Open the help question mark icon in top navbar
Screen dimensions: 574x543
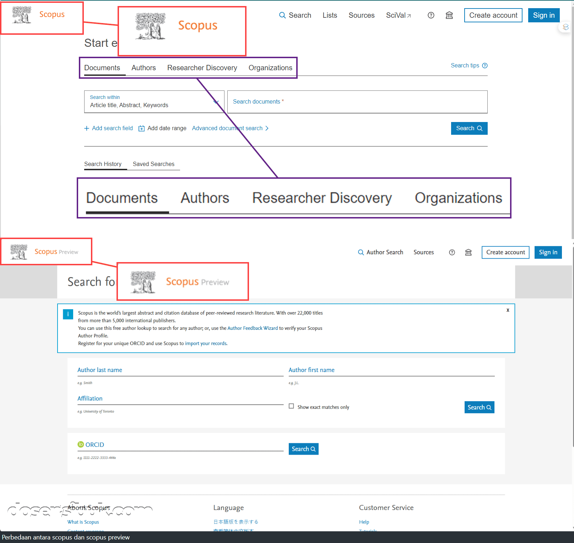coord(431,15)
